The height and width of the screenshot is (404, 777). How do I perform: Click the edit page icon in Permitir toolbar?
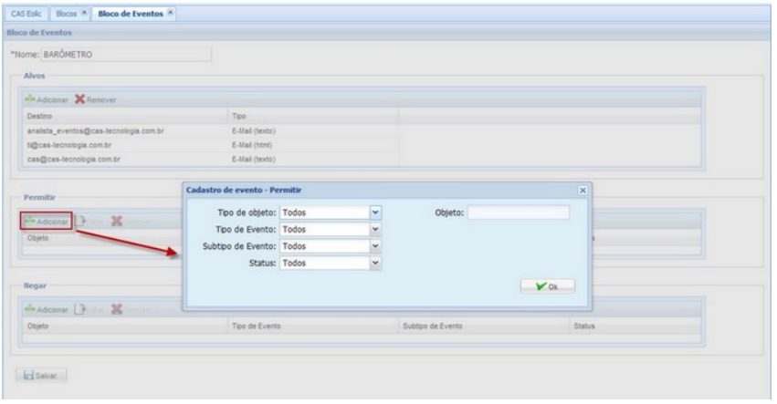point(84,221)
